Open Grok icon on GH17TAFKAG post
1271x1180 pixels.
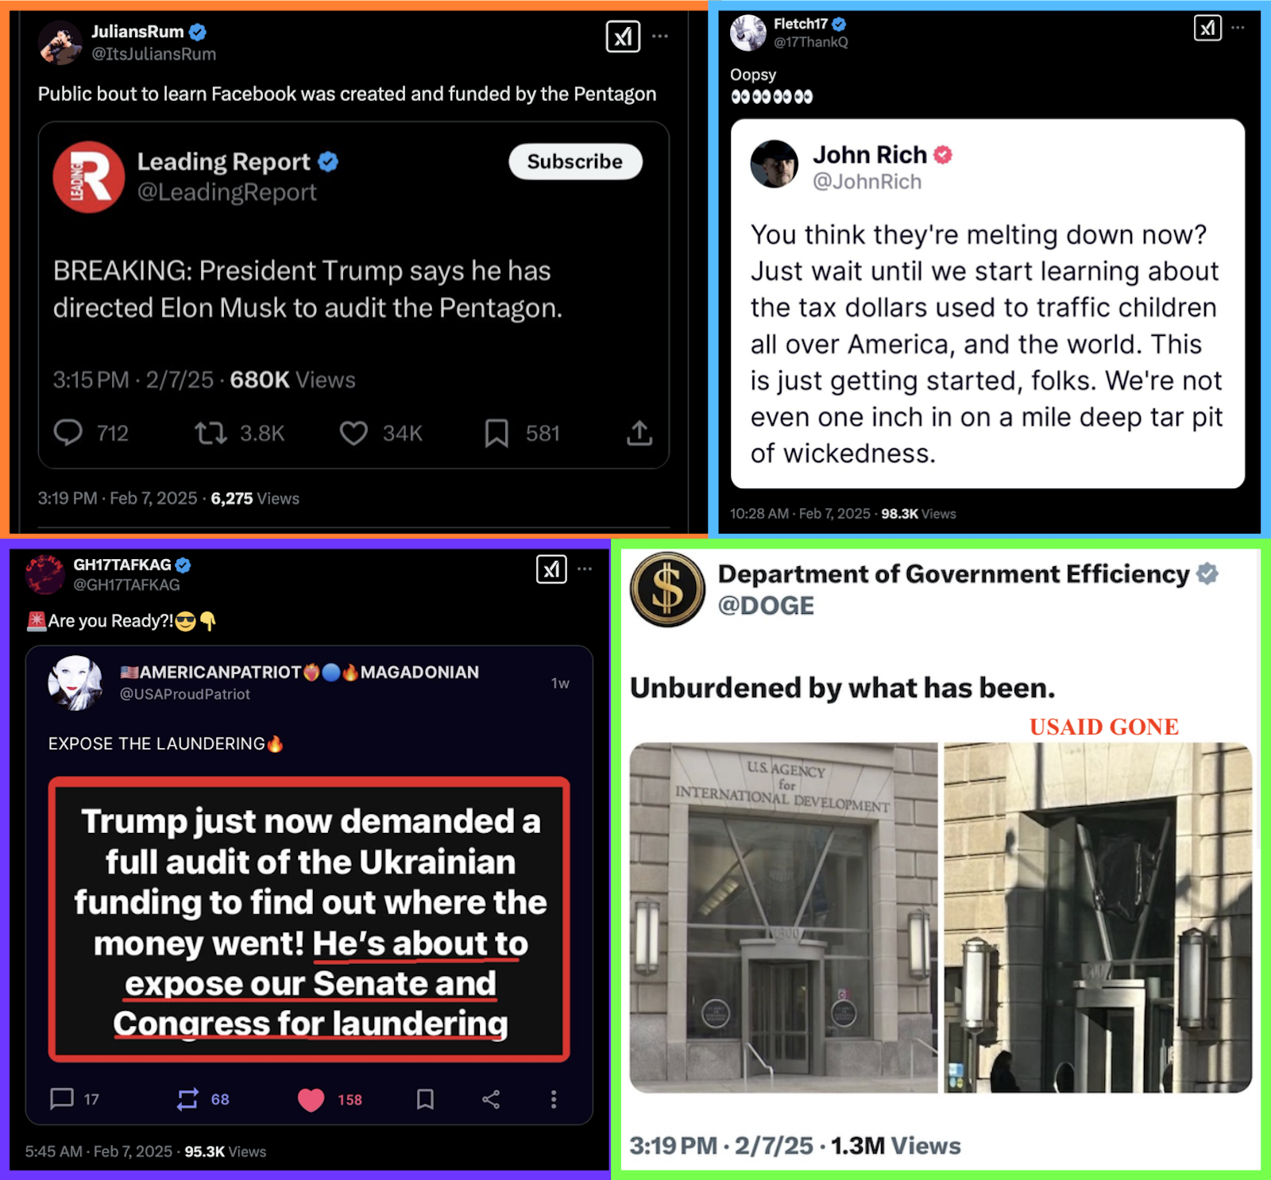[x=551, y=569]
